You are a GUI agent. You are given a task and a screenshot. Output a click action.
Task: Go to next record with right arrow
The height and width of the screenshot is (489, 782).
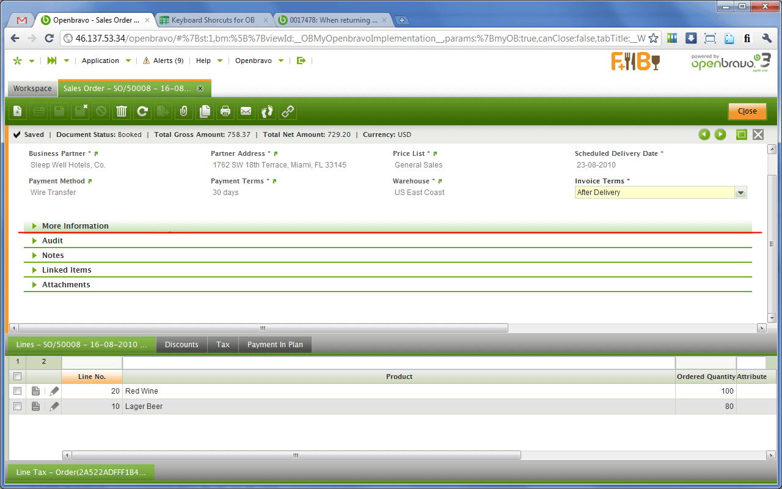[x=720, y=134]
